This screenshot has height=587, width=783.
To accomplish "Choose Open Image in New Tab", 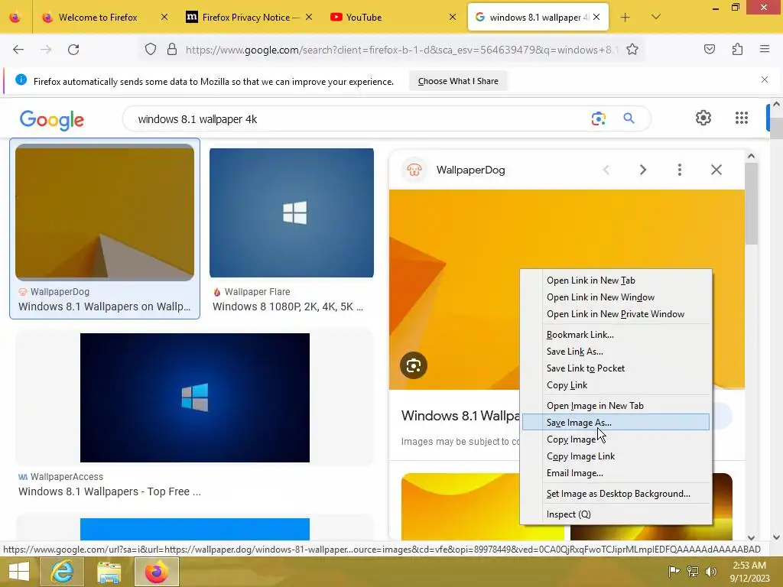I will pos(616,406).
